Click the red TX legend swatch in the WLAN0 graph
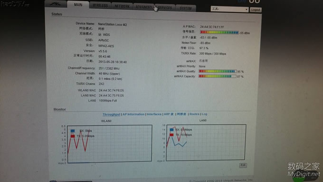 click(x=73, y=136)
